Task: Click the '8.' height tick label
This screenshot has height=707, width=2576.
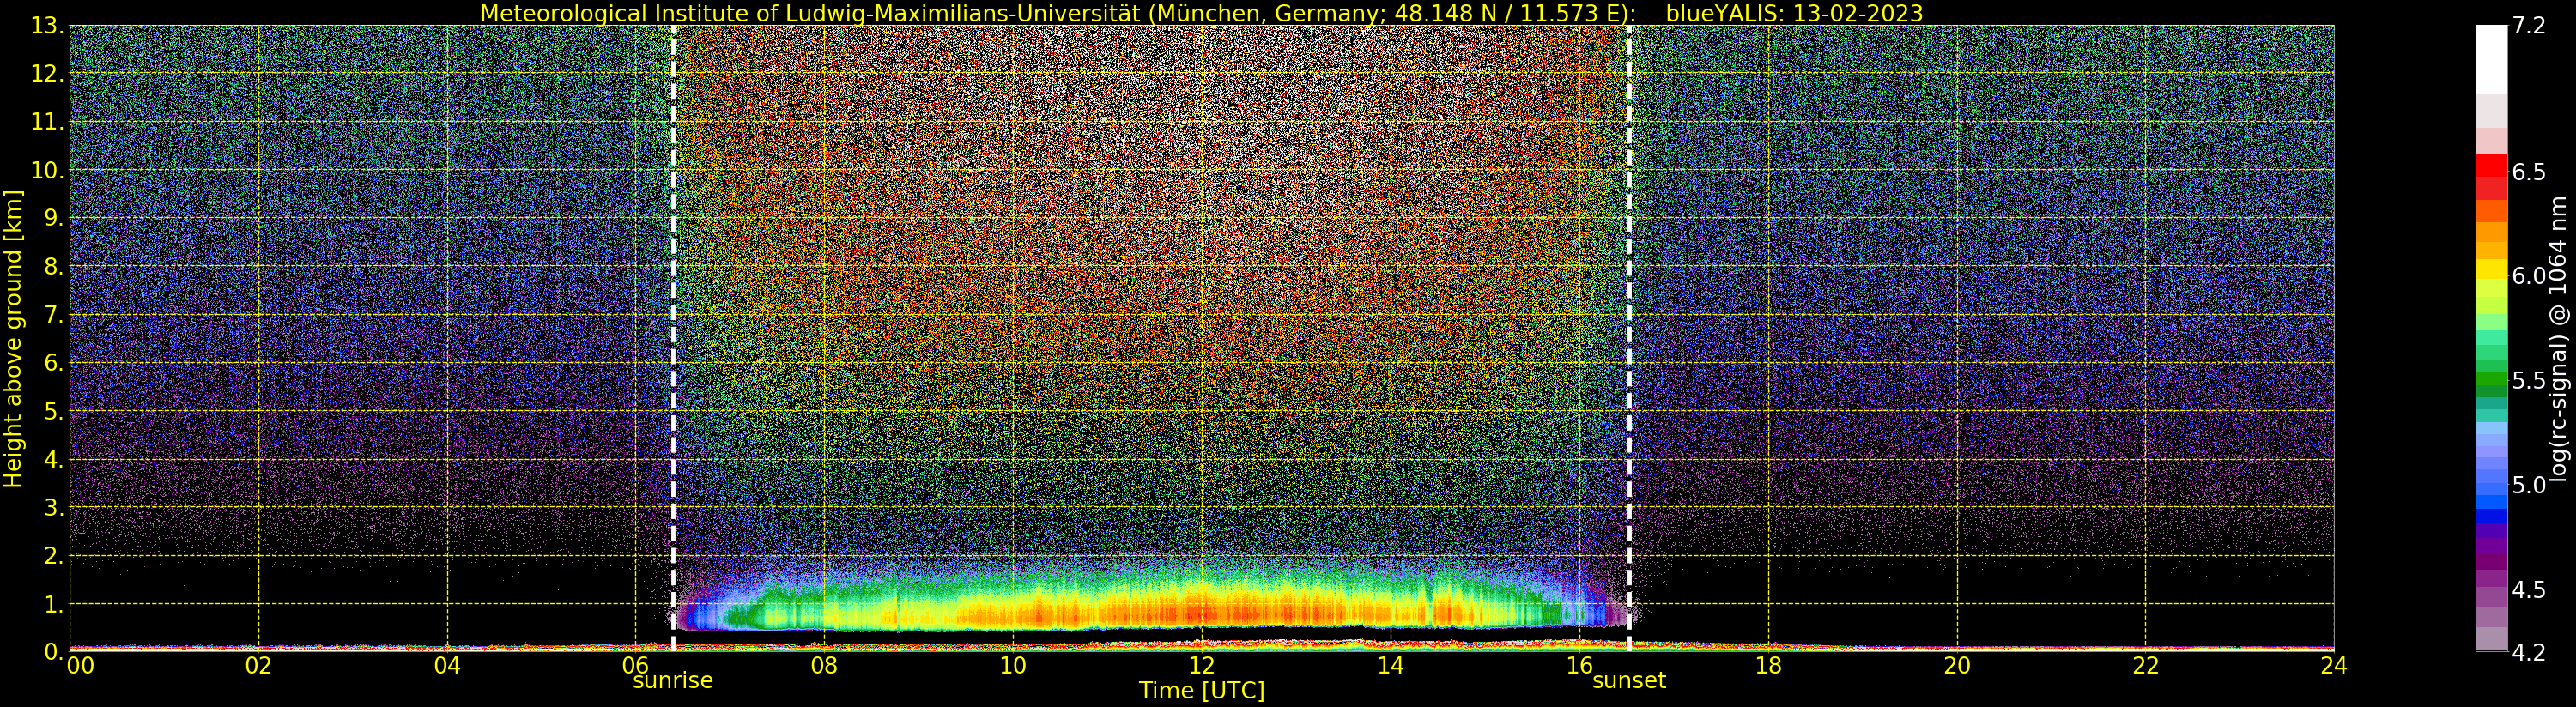Action: [x=54, y=267]
